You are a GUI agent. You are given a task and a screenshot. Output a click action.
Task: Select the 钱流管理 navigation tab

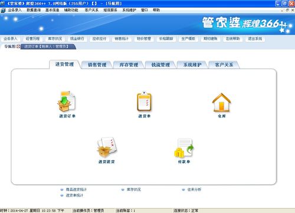click(160, 65)
